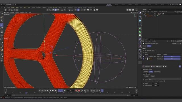Select the Blending tab for Freeze layer
Viewport: 182px width, 102px height.
pyautogui.click(x=146, y=72)
